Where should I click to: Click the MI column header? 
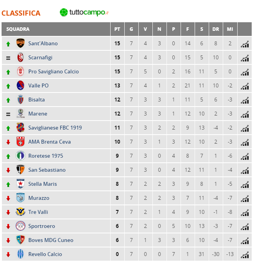pos(230,29)
